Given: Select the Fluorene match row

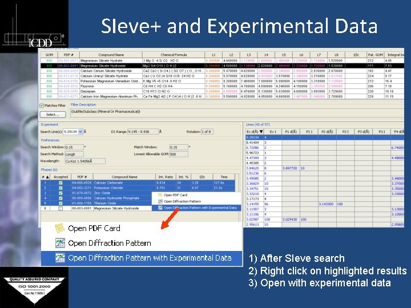Looking at the screenshot, I should tap(222, 86).
